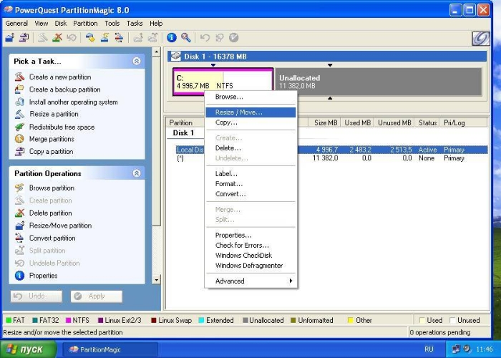The image size is (501, 358).
Task: Collapse the Pick a Task panel
Action: (x=136, y=62)
